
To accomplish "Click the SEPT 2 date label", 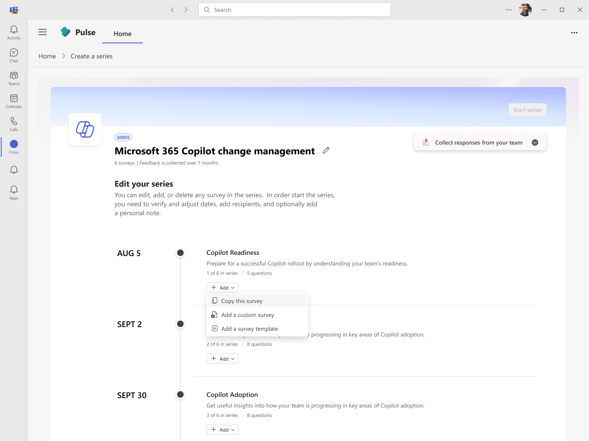I will (x=130, y=324).
